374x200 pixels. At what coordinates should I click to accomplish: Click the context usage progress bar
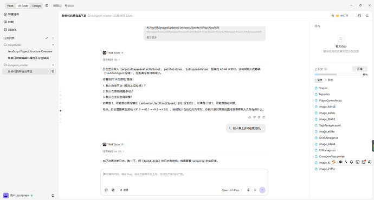pos(338,75)
